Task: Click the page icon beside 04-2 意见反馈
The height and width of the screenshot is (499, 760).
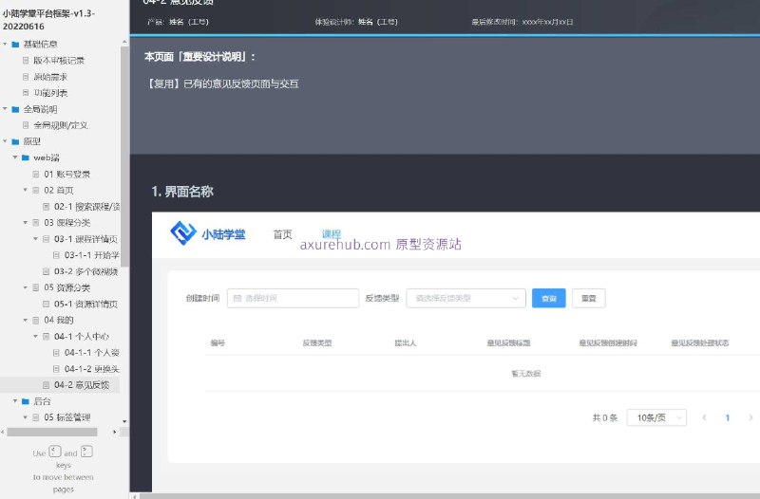Action: coord(46,385)
